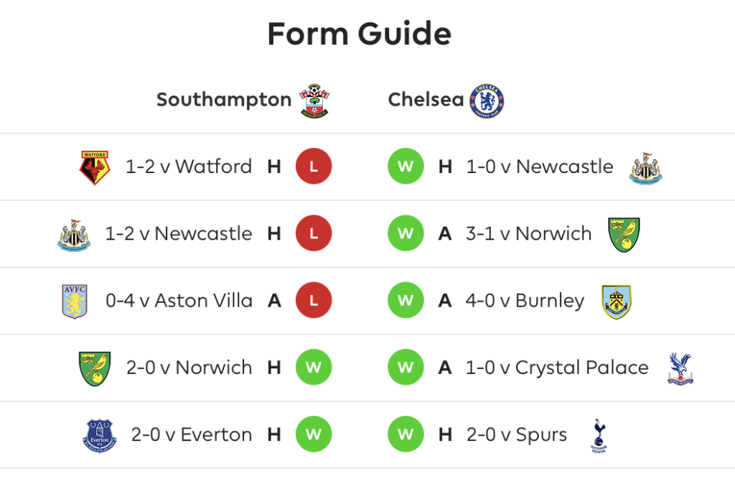Click the Aston Villa AVFC crest
Screen dimensions: 735x494
pos(75,302)
